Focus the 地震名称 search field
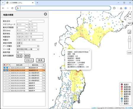 pyautogui.click(x=30, y=37)
